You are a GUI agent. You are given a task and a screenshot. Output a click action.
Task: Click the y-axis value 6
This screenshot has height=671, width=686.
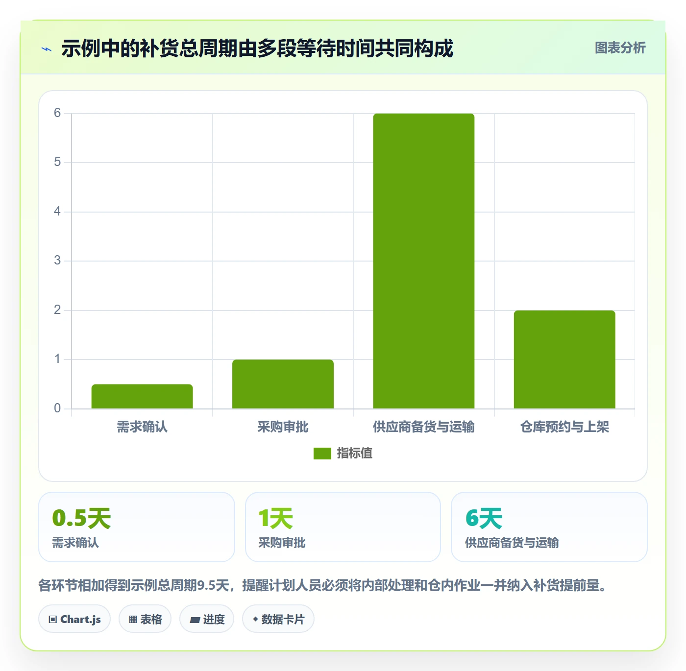click(x=57, y=113)
